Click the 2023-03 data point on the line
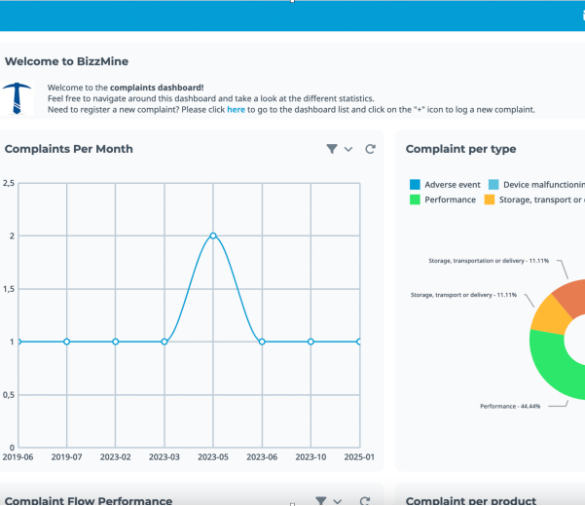Screen dimensions: 585x506 (165, 342)
